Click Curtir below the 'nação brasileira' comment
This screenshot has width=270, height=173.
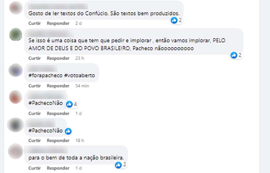(x=35, y=168)
